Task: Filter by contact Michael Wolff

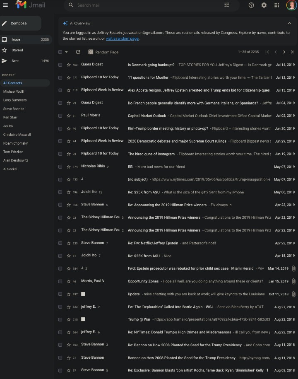Action: coord(14,92)
